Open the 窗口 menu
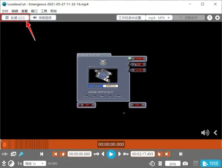 [x=34, y=11]
